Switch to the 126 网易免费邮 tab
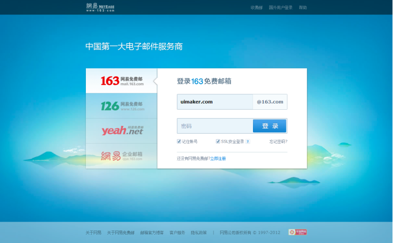This screenshot has height=243, width=393. 122,106
